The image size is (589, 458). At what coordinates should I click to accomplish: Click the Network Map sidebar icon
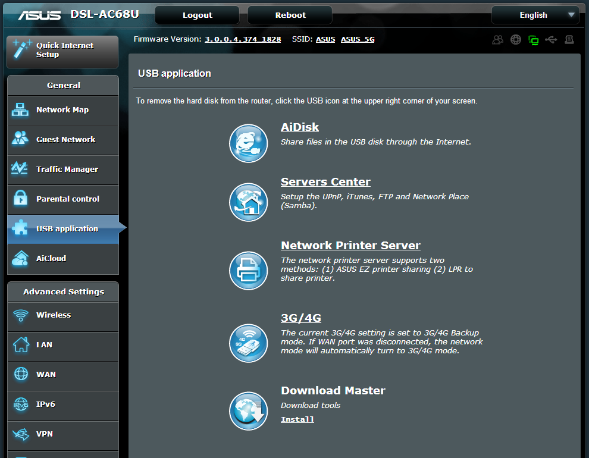tap(20, 109)
